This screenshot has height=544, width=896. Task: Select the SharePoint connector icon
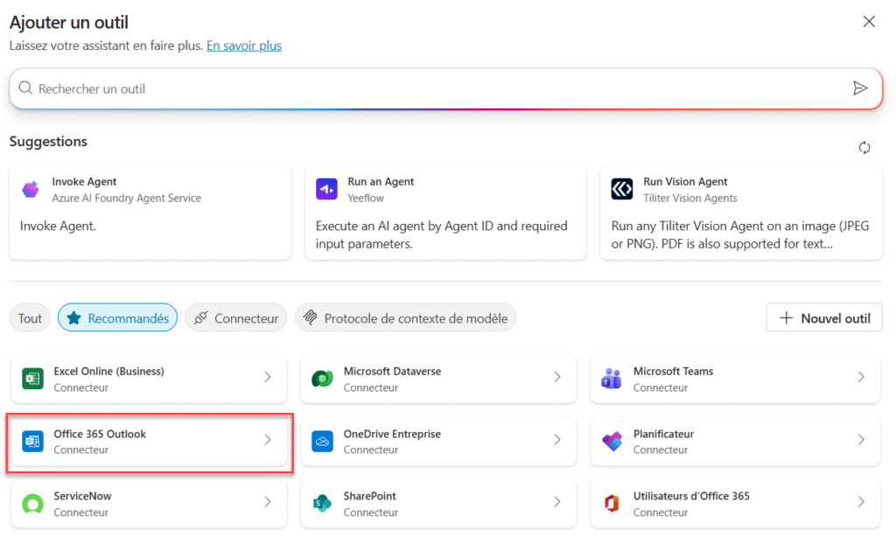[323, 504]
